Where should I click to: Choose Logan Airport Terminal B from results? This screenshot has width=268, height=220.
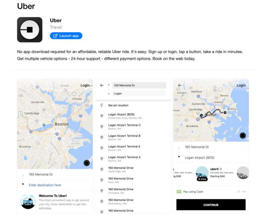(124, 137)
